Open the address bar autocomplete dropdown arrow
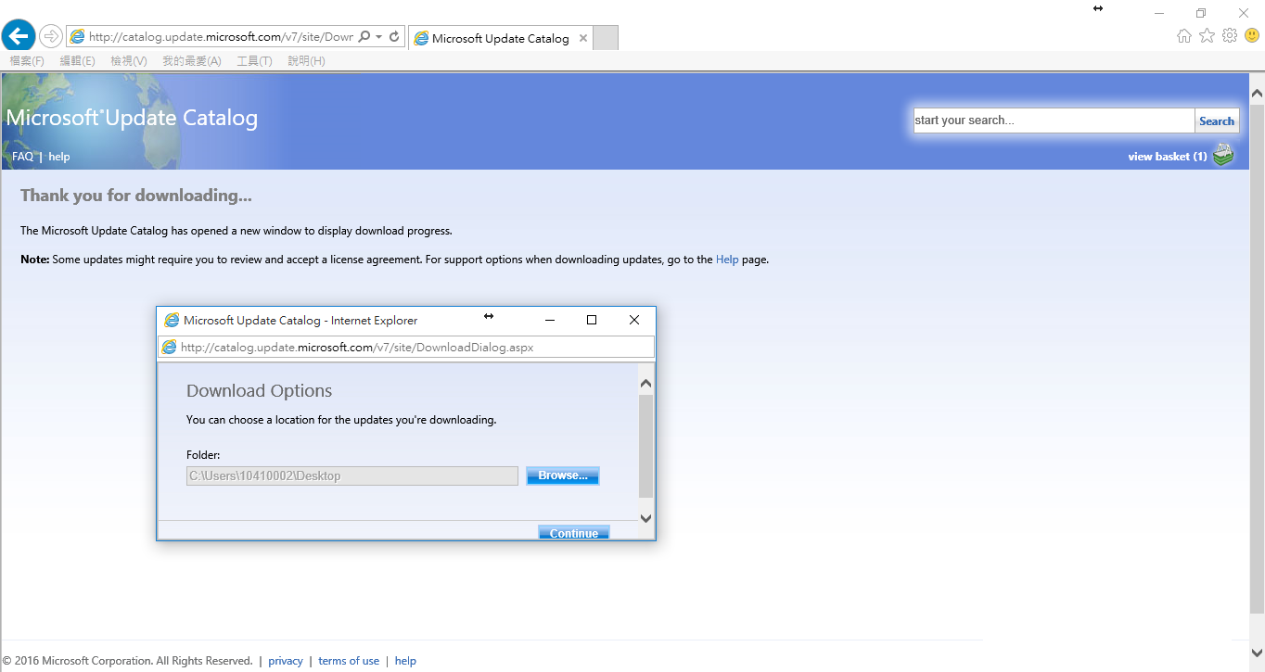Screen dimensions: 1265x672 click(378, 37)
